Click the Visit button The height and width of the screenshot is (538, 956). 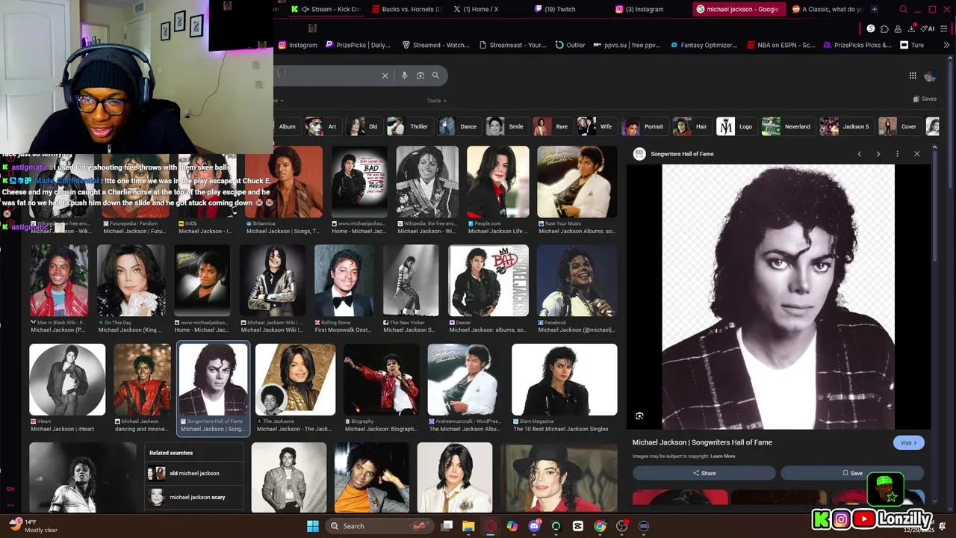(908, 442)
